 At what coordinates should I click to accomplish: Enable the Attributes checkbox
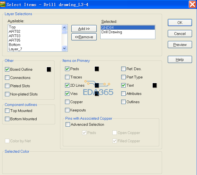[x=123, y=94]
